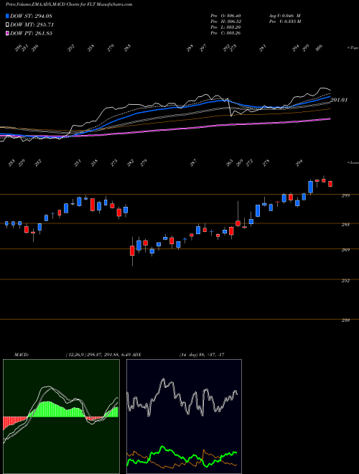Click the blue DOW ST legend swatch
The height and width of the screenshot is (474, 359).
pos(7,16)
